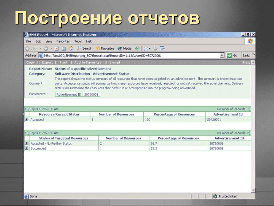Click the E-mail report link
Screen dimensions: 274x206
[x=115, y=62]
